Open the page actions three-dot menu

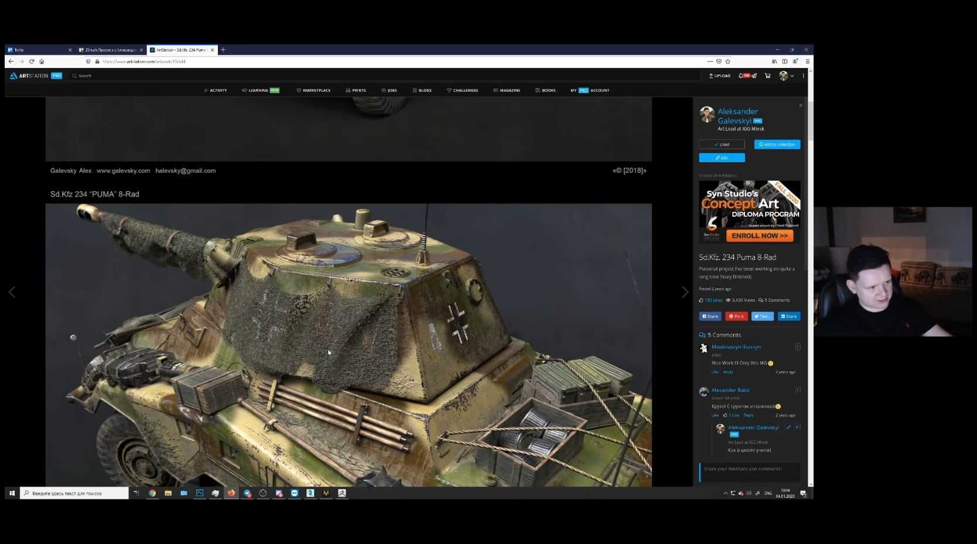710,61
